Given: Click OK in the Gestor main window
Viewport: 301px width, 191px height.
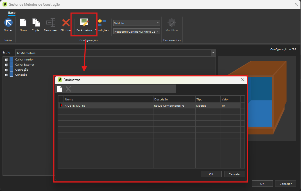Looking at the screenshot, I should [262, 184].
